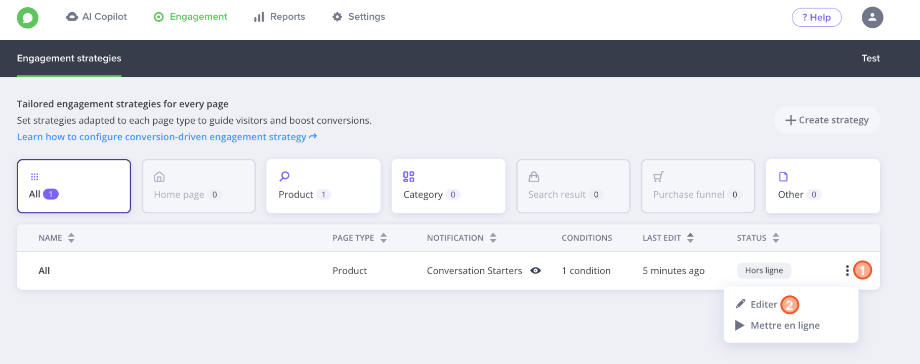This screenshot has height=364, width=920.
Task: Choose Editer from the context menu
Action: pyautogui.click(x=763, y=304)
